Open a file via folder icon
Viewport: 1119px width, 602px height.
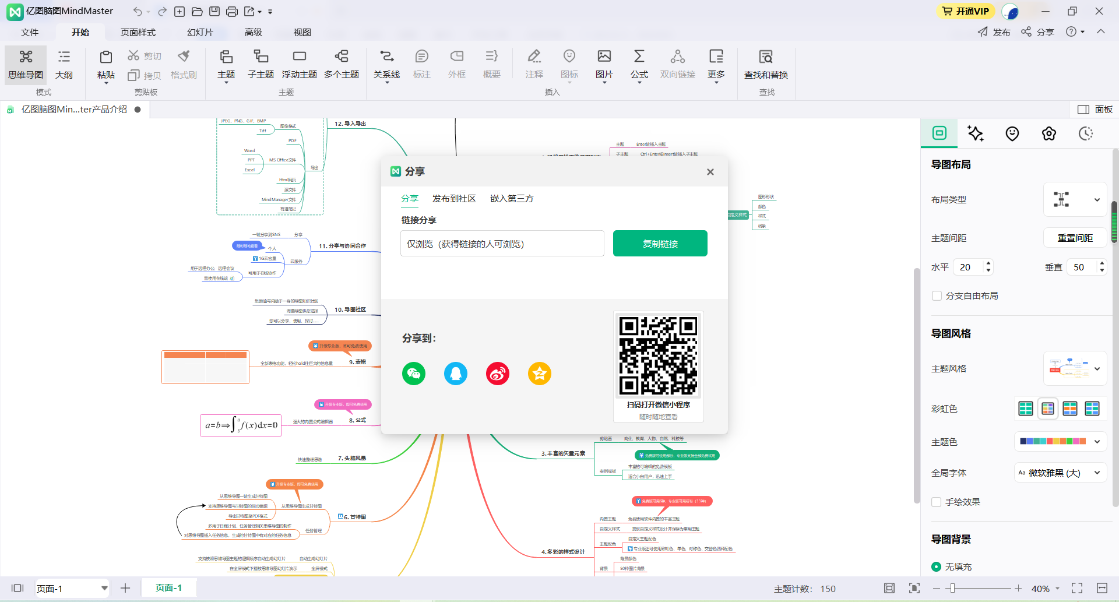[x=197, y=11]
